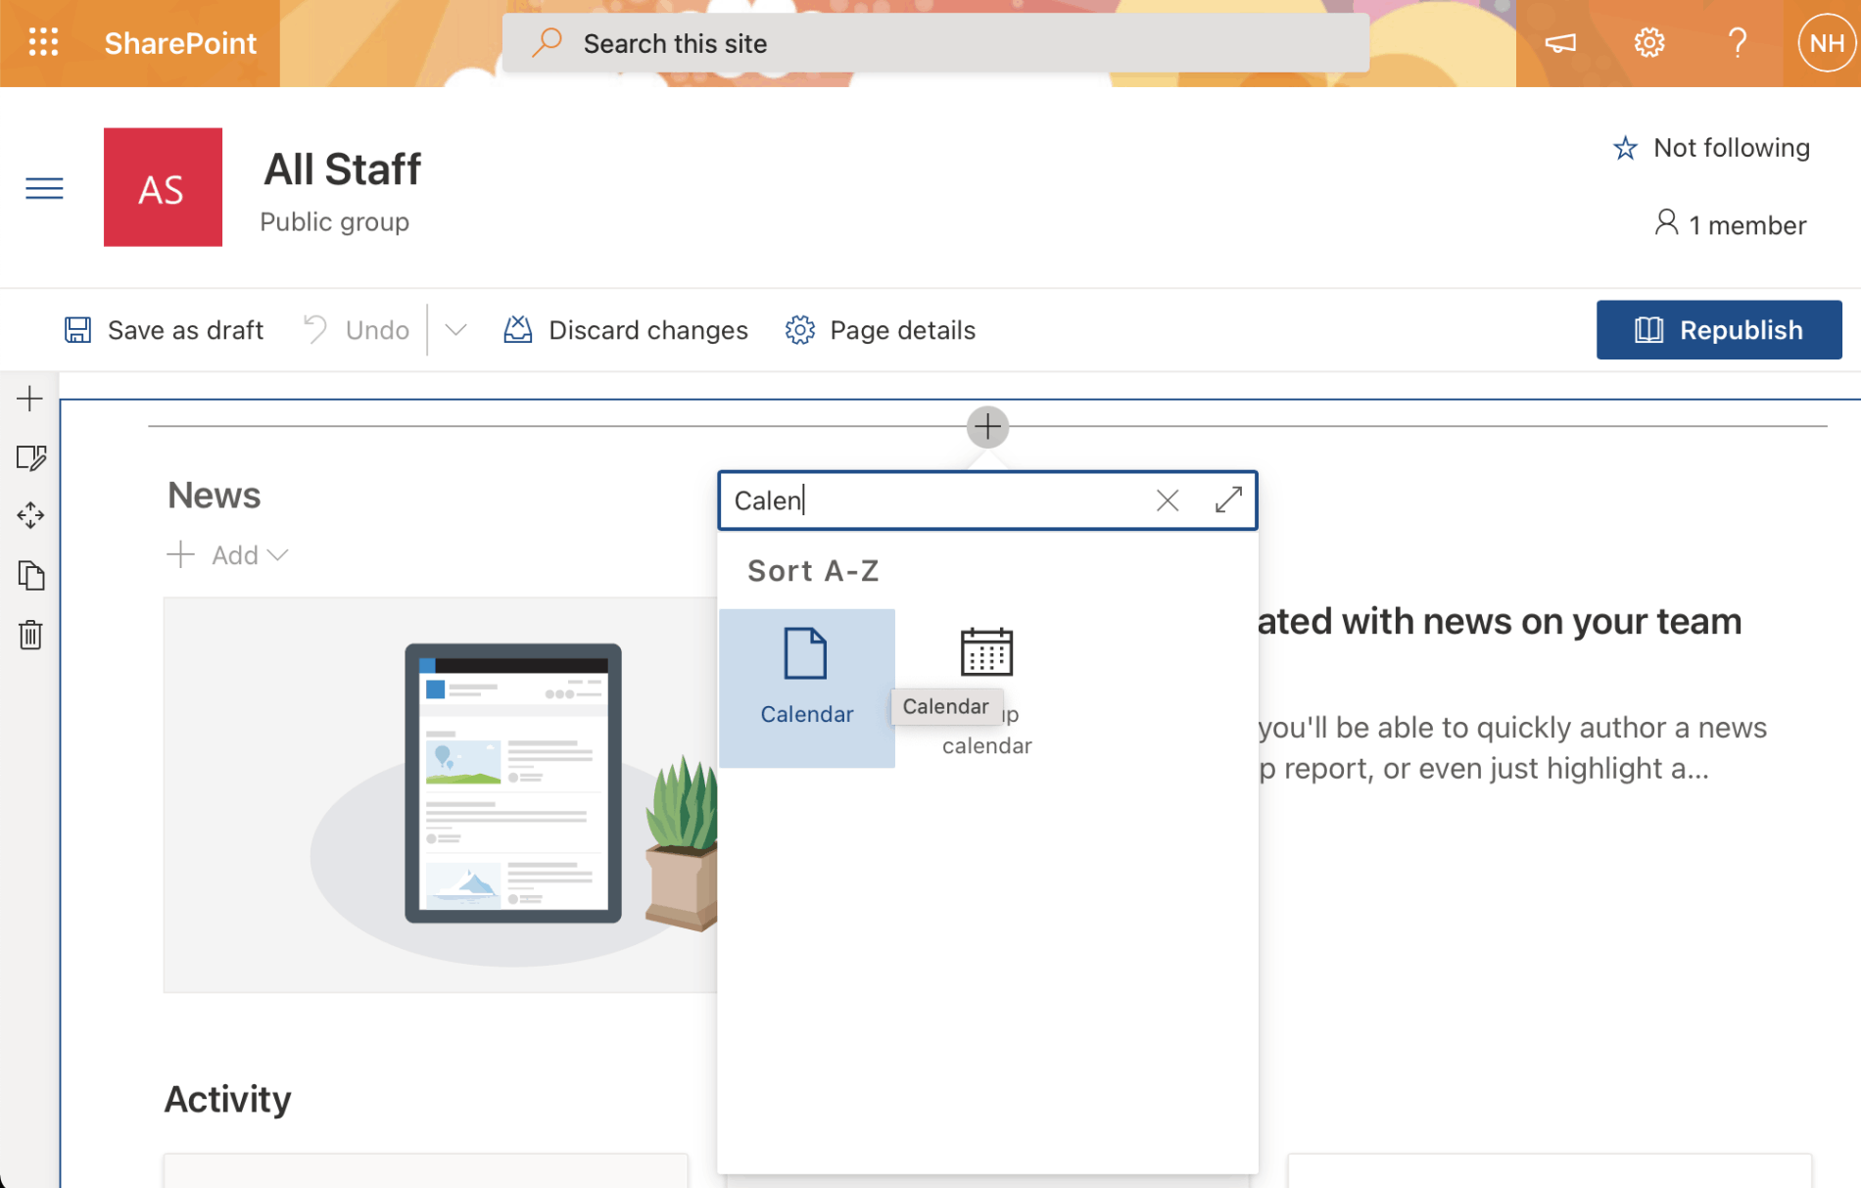Republish the page
1861x1188 pixels.
(x=1719, y=330)
